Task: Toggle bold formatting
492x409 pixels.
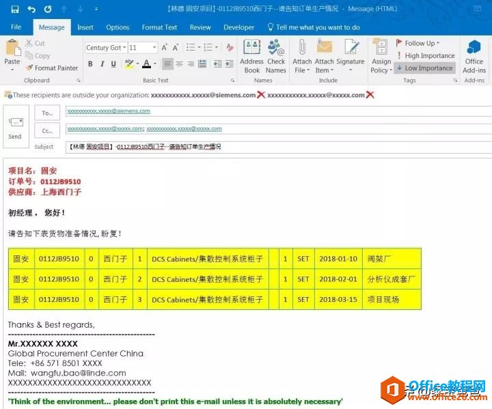Action: (x=90, y=64)
